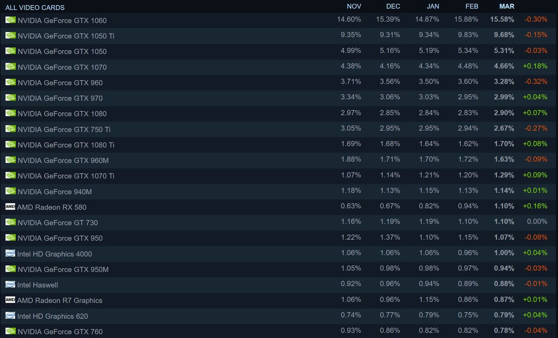The image size is (558, 338).
Task: Click the NVIDIA GeForce GTX 960M name
Action: click(63, 160)
